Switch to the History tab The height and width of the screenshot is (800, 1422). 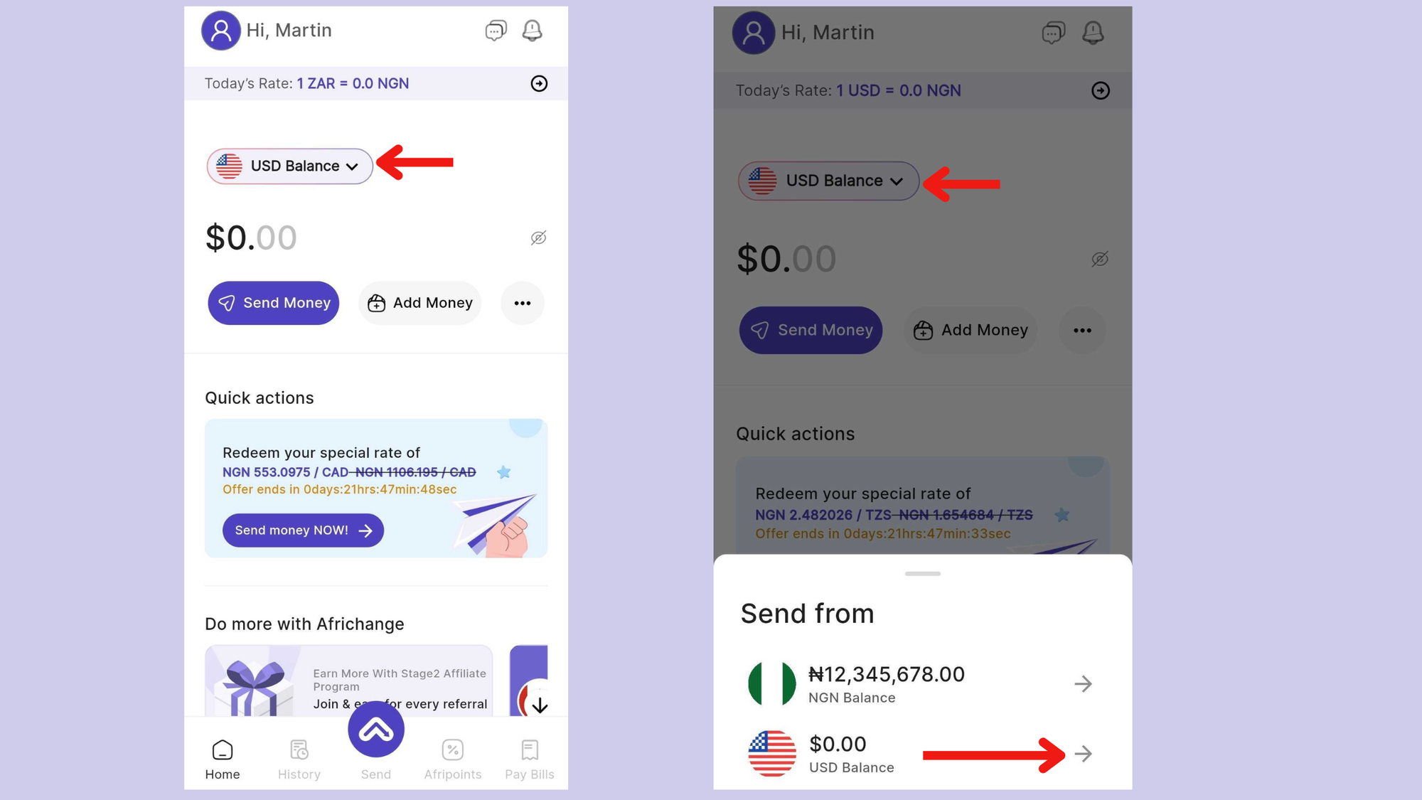[x=299, y=759]
